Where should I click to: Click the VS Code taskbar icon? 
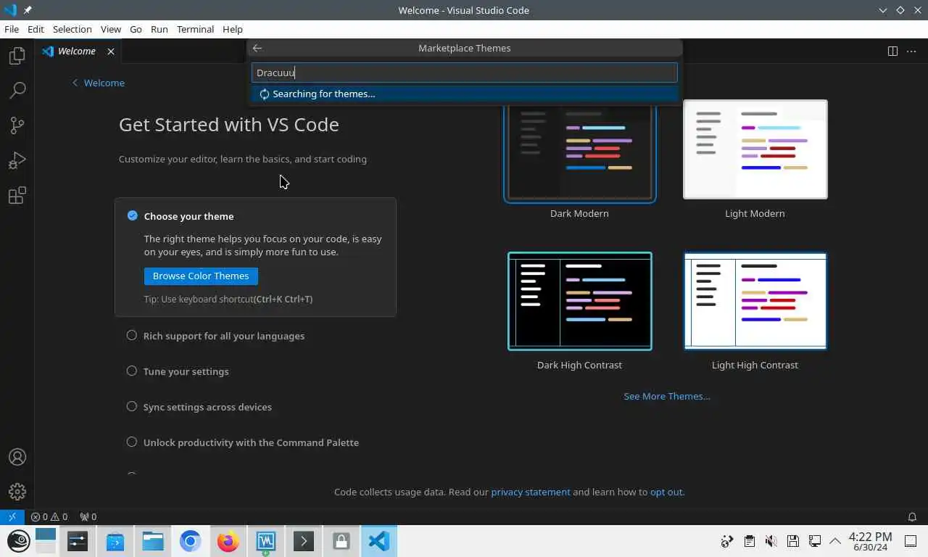point(379,541)
